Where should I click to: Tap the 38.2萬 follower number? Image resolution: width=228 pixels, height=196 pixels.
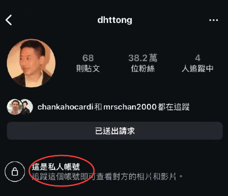pos(143,58)
